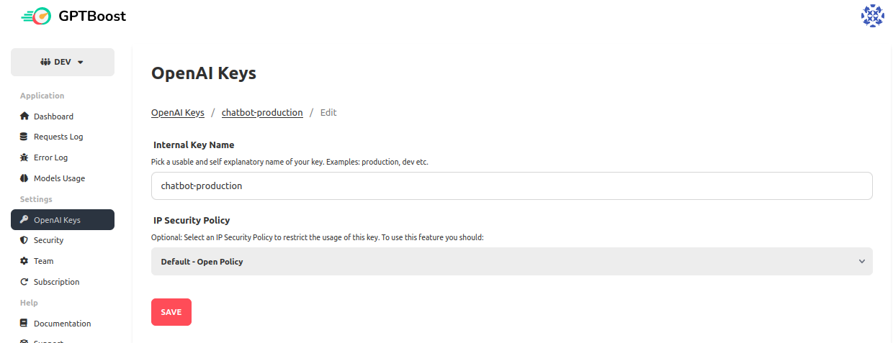Viewport: 893px width, 343px height.
Task: Expand the DEV team switcher dropdown
Action: point(63,62)
